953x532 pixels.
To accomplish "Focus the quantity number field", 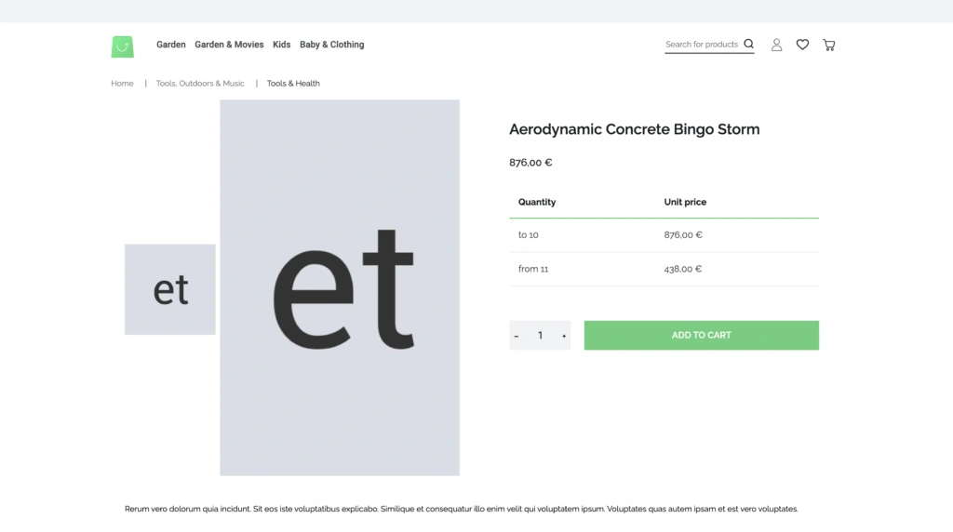I will tap(540, 336).
